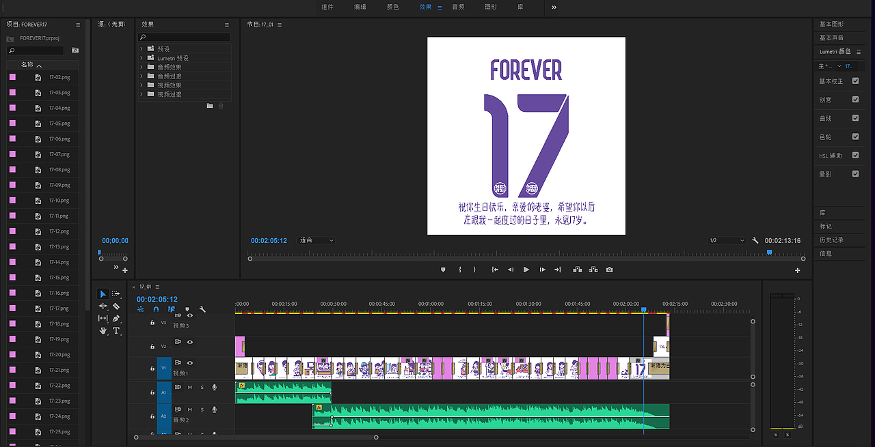Switch to 图形 workspace tab

(491, 7)
